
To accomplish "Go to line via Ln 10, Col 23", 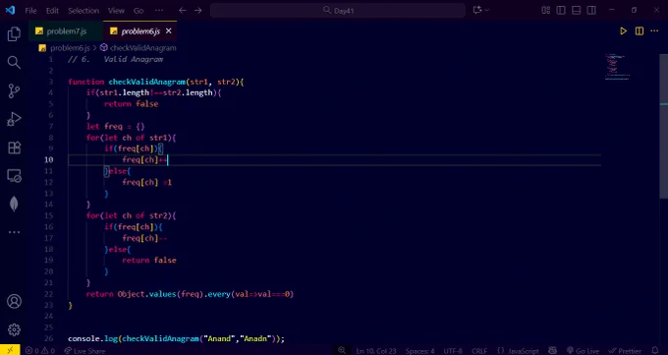I will 376,351.
